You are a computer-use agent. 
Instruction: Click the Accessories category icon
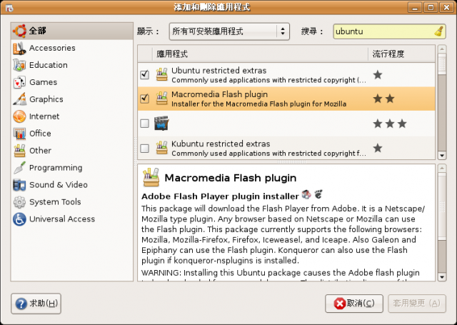point(19,48)
